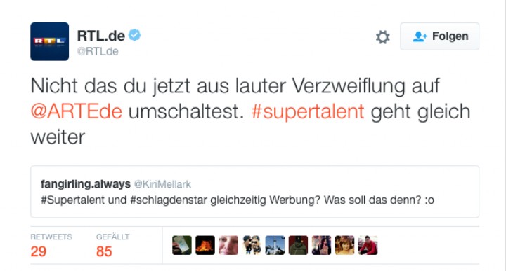The height and width of the screenshot is (271, 506).
Task: Open the two-people black-white avatar
Action: 252,245
